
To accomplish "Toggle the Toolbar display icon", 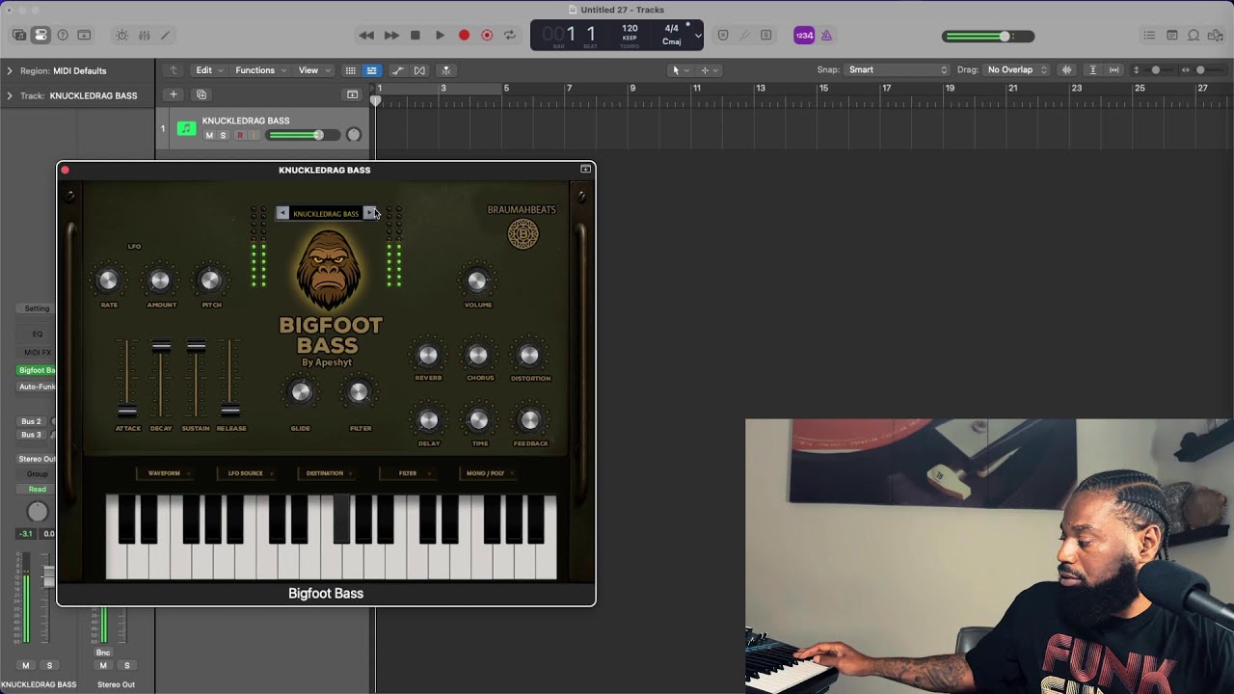I will (84, 35).
